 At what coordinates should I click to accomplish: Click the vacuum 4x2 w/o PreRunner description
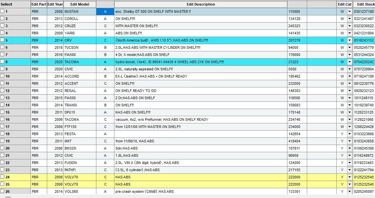tap(201, 119)
